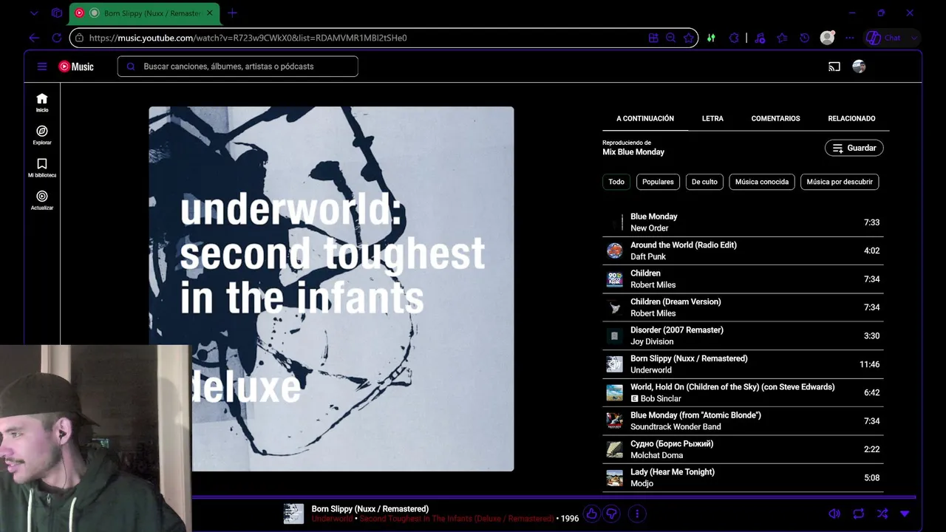Open the browser history icon
The image size is (946, 532).
point(805,38)
